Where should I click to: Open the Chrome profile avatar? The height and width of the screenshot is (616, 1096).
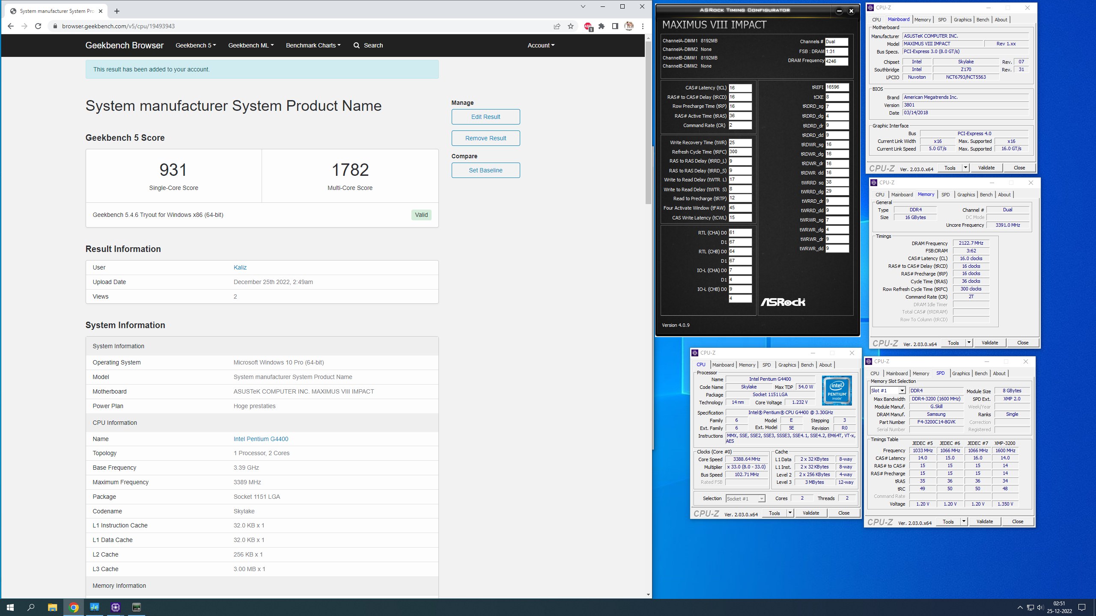(x=629, y=26)
